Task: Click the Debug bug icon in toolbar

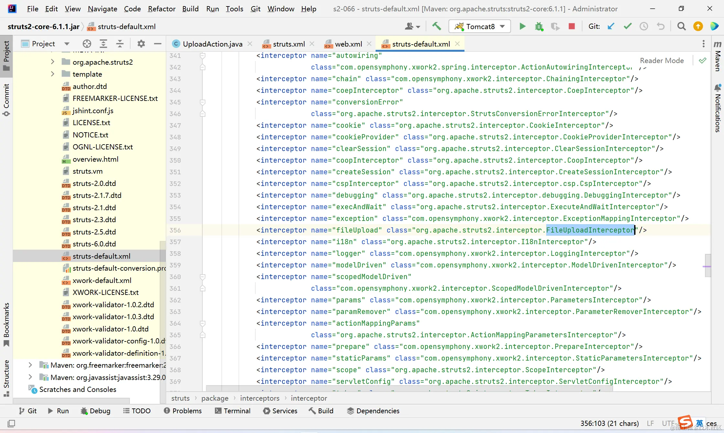Action: pyautogui.click(x=539, y=26)
